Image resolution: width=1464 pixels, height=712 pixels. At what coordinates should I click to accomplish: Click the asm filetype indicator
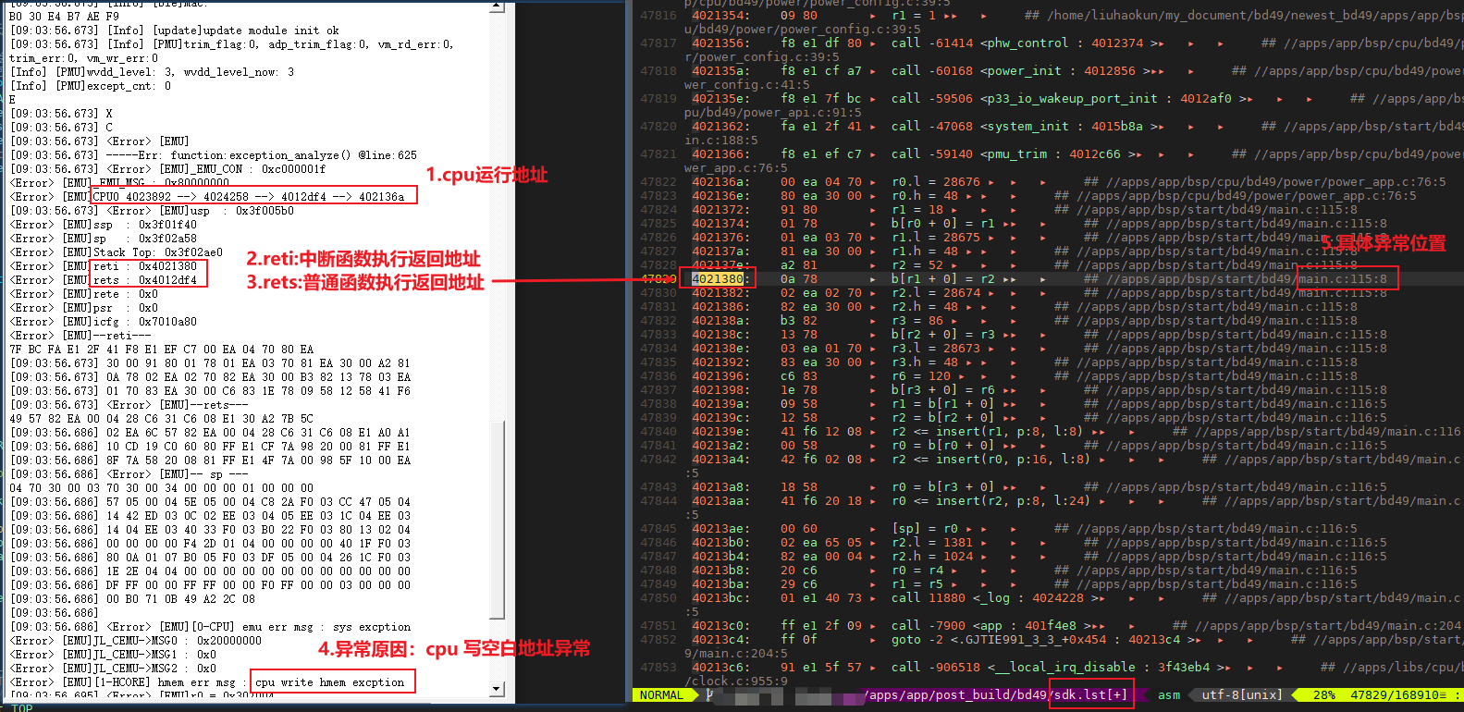click(x=1169, y=694)
